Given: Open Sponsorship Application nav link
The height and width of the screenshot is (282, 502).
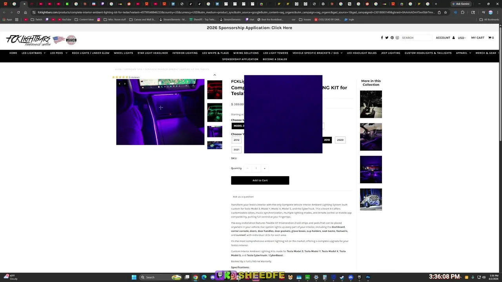Looking at the screenshot, I should 240,59.
